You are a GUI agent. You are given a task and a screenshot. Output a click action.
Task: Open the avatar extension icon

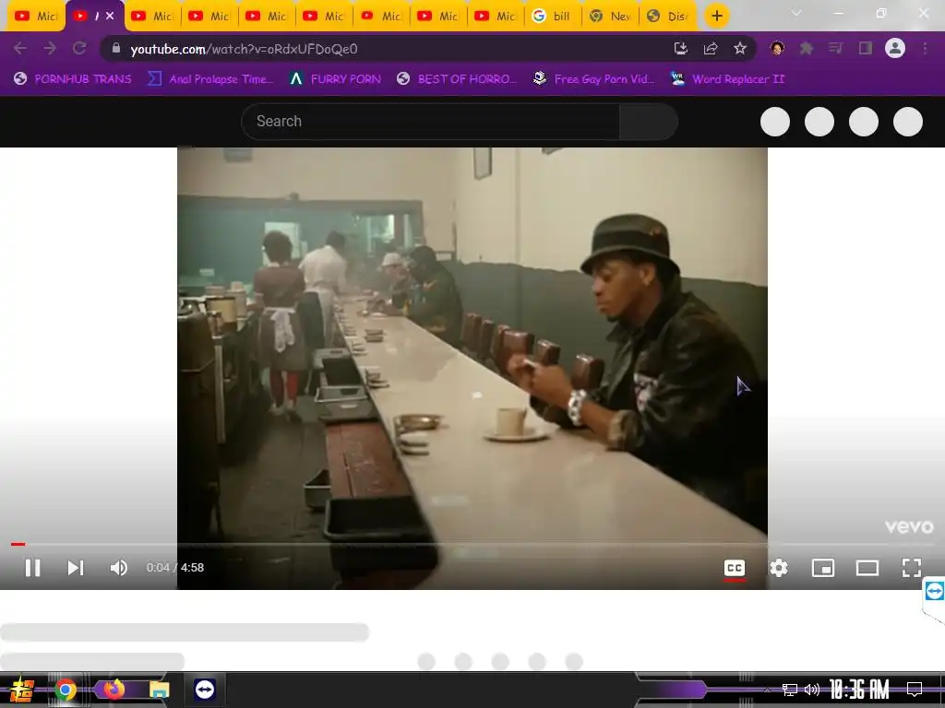pyautogui.click(x=777, y=48)
